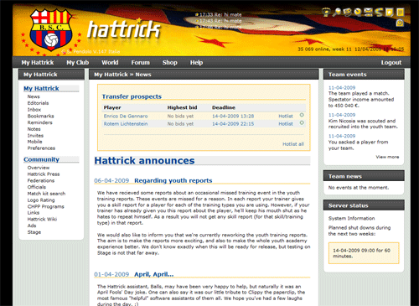Open Federations link

click(41, 180)
